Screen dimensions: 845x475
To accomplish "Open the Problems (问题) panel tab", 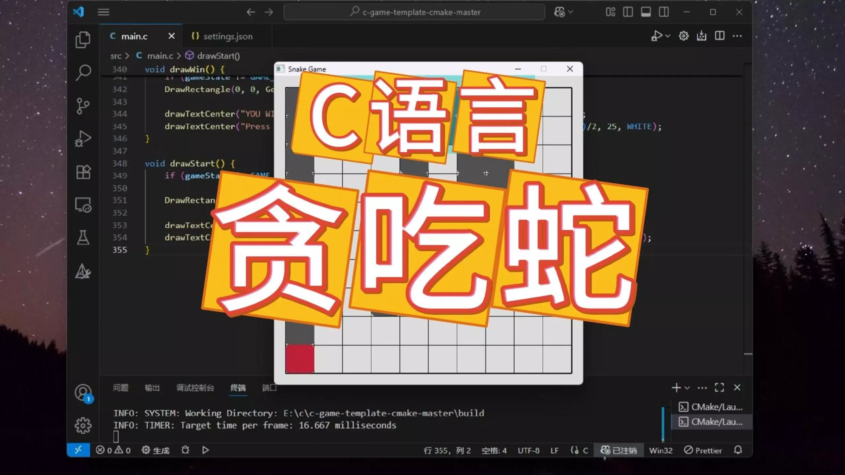I will (x=120, y=388).
